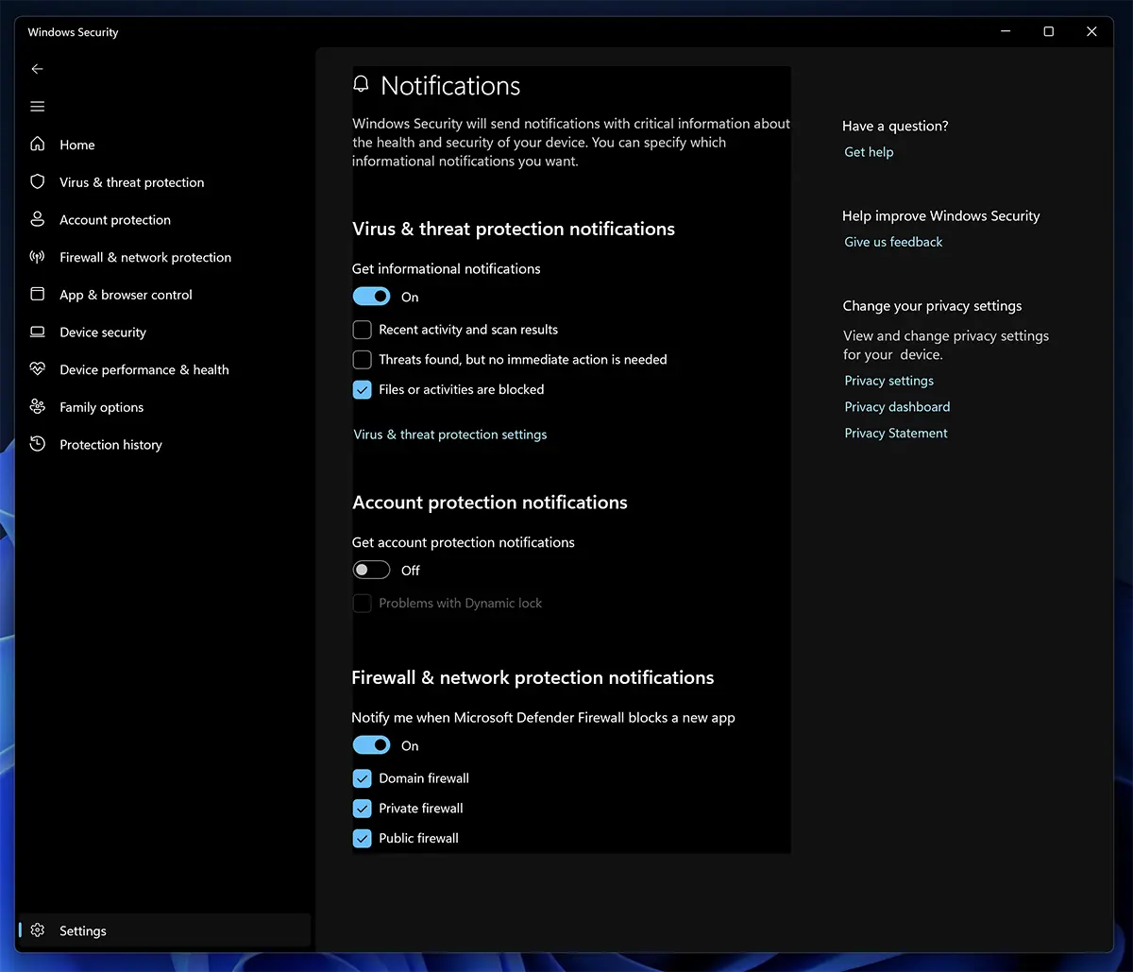
Task: Open Privacy dashboard link
Action: coord(897,407)
